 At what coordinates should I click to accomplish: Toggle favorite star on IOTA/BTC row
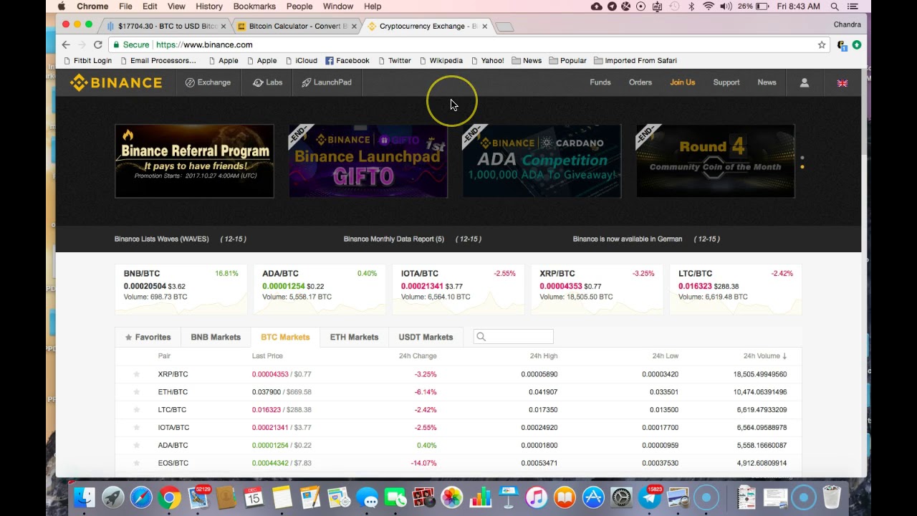point(136,428)
